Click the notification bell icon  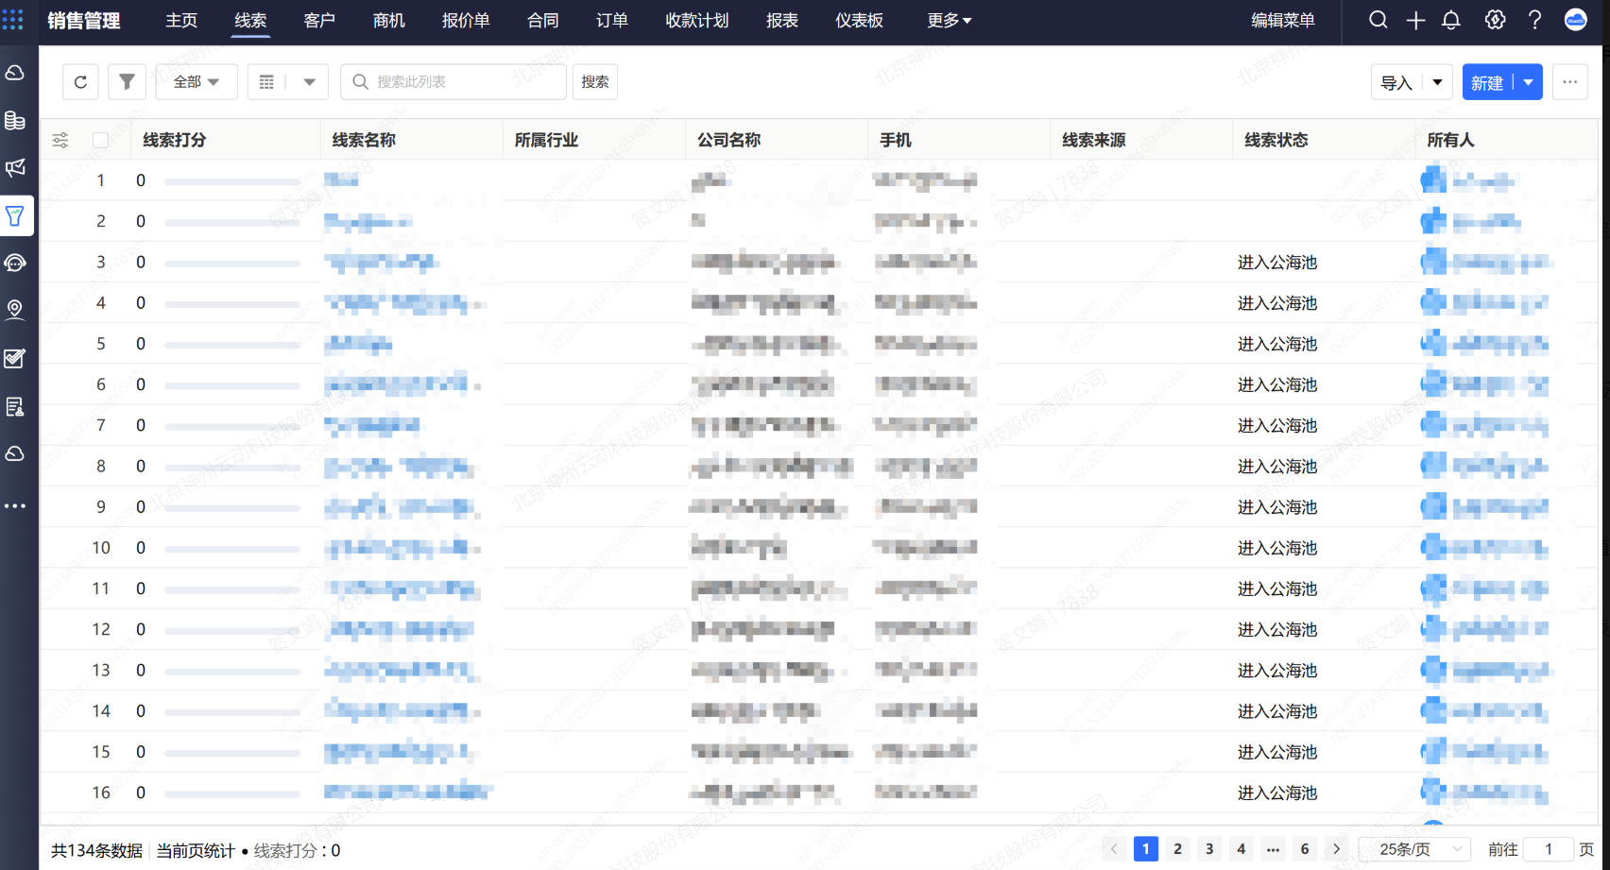click(1451, 20)
